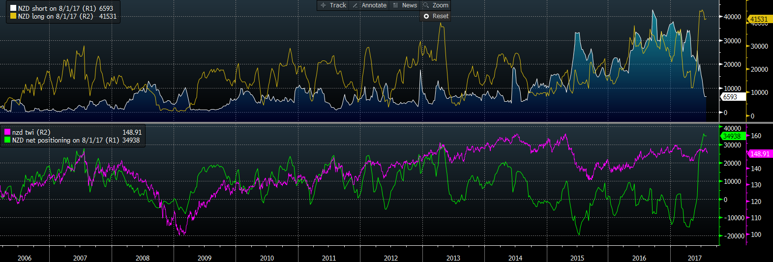This screenshot has height=262, width=773.
Task: Click the Zoom text button
Action: point(440,5)
